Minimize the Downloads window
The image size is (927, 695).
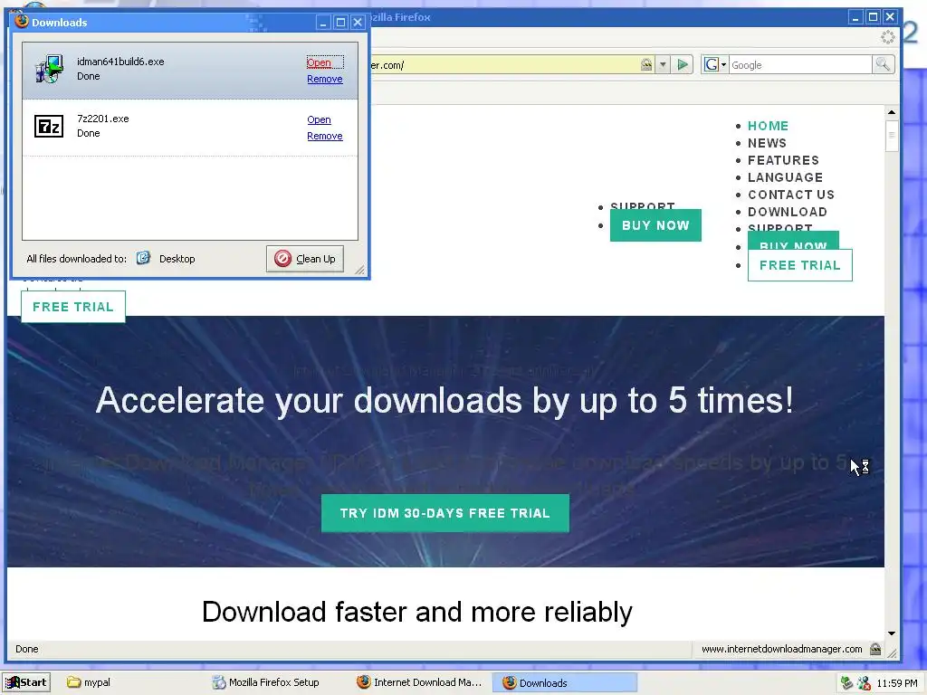[323, 23]
